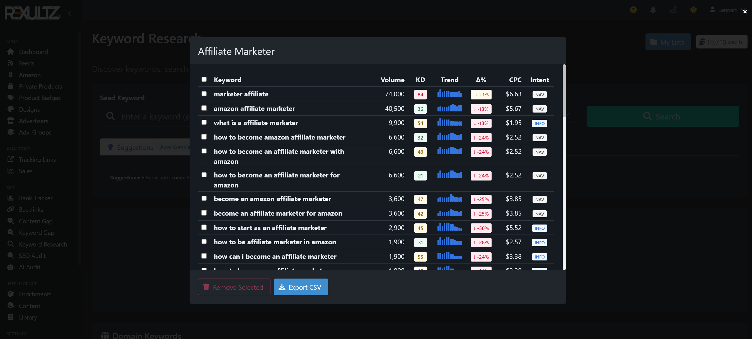Open My Lists button
The image size is (752, 339).
point(668,42)
